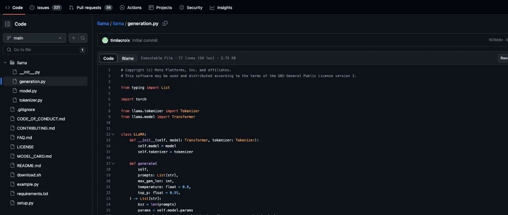The image size is (508, 215).
Task: Click the 'import torch' code line
Action: (x=134, y=99)
